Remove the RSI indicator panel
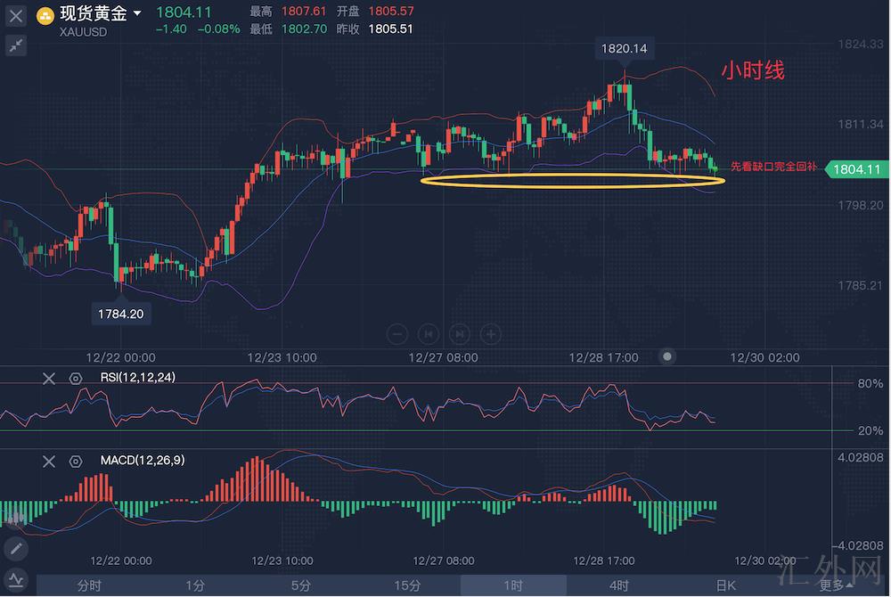This screenshot has width=891, height=597. click(49, 379)
